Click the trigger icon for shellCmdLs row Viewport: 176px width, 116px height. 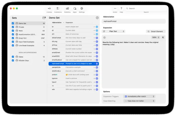click(x=97, y=71)
